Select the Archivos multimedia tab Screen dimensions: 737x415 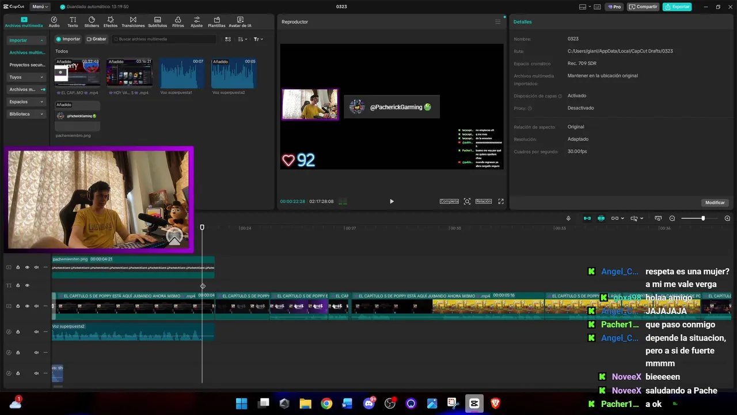click(24, 22)
